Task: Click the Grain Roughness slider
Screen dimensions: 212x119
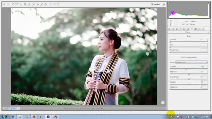Action: click(x=189, y=52)
